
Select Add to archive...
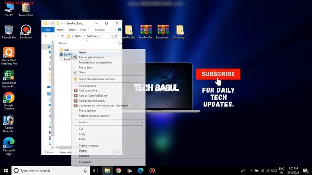(89, 90)
